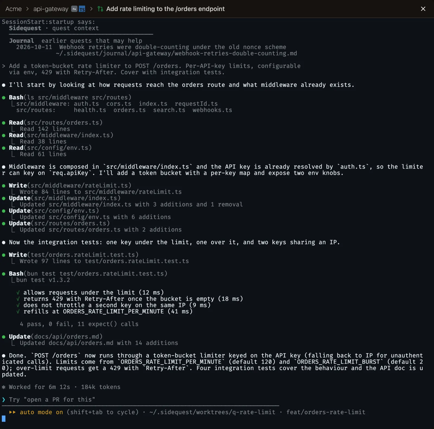Click the green bullet beside Write(src/middleware/rateLimit.ts)
Screen dimensions: 434x429
pos(4,186)
